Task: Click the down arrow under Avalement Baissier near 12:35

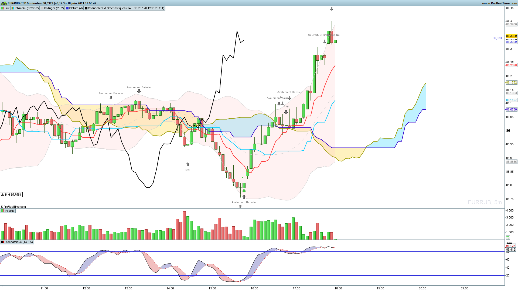Action: 111,98
